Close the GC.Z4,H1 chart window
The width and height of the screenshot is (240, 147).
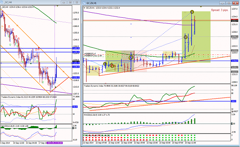235,3
